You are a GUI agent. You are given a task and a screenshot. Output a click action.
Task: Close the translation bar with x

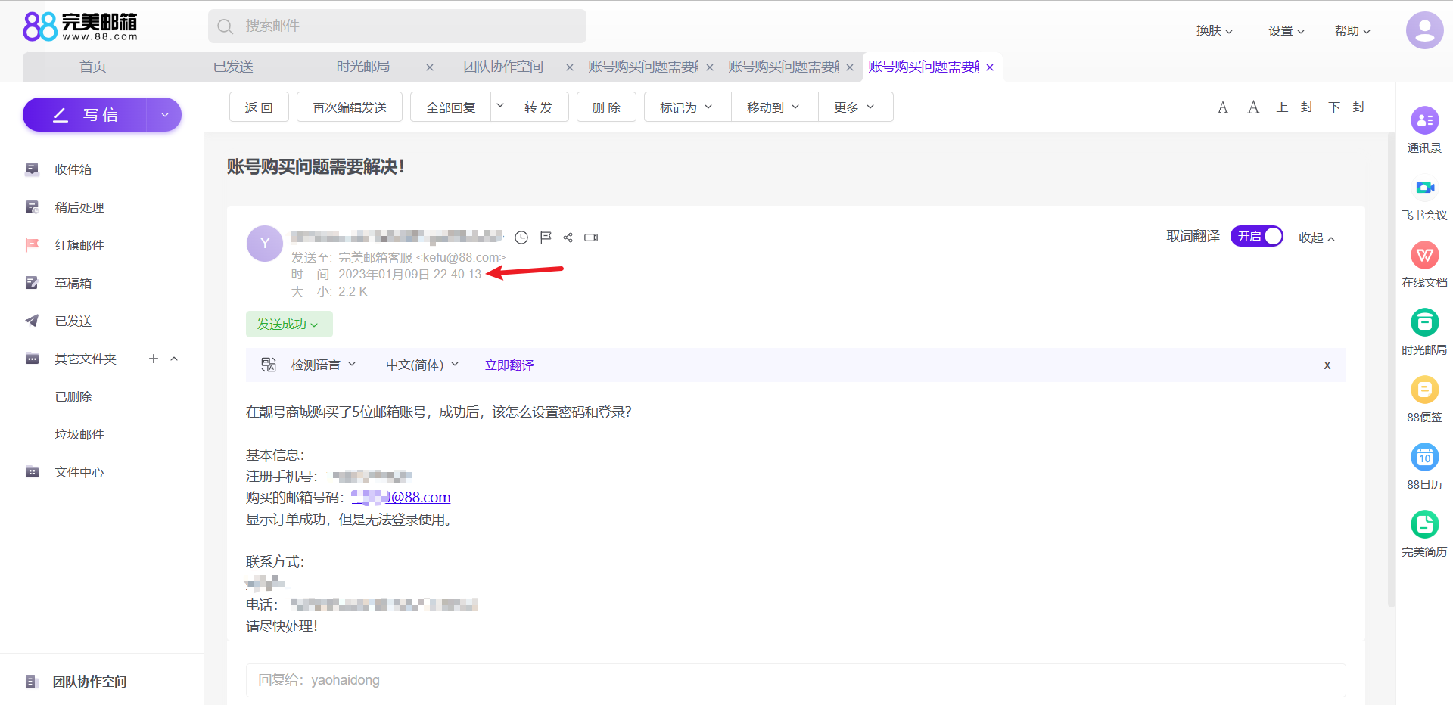(x=1327, y=365)
